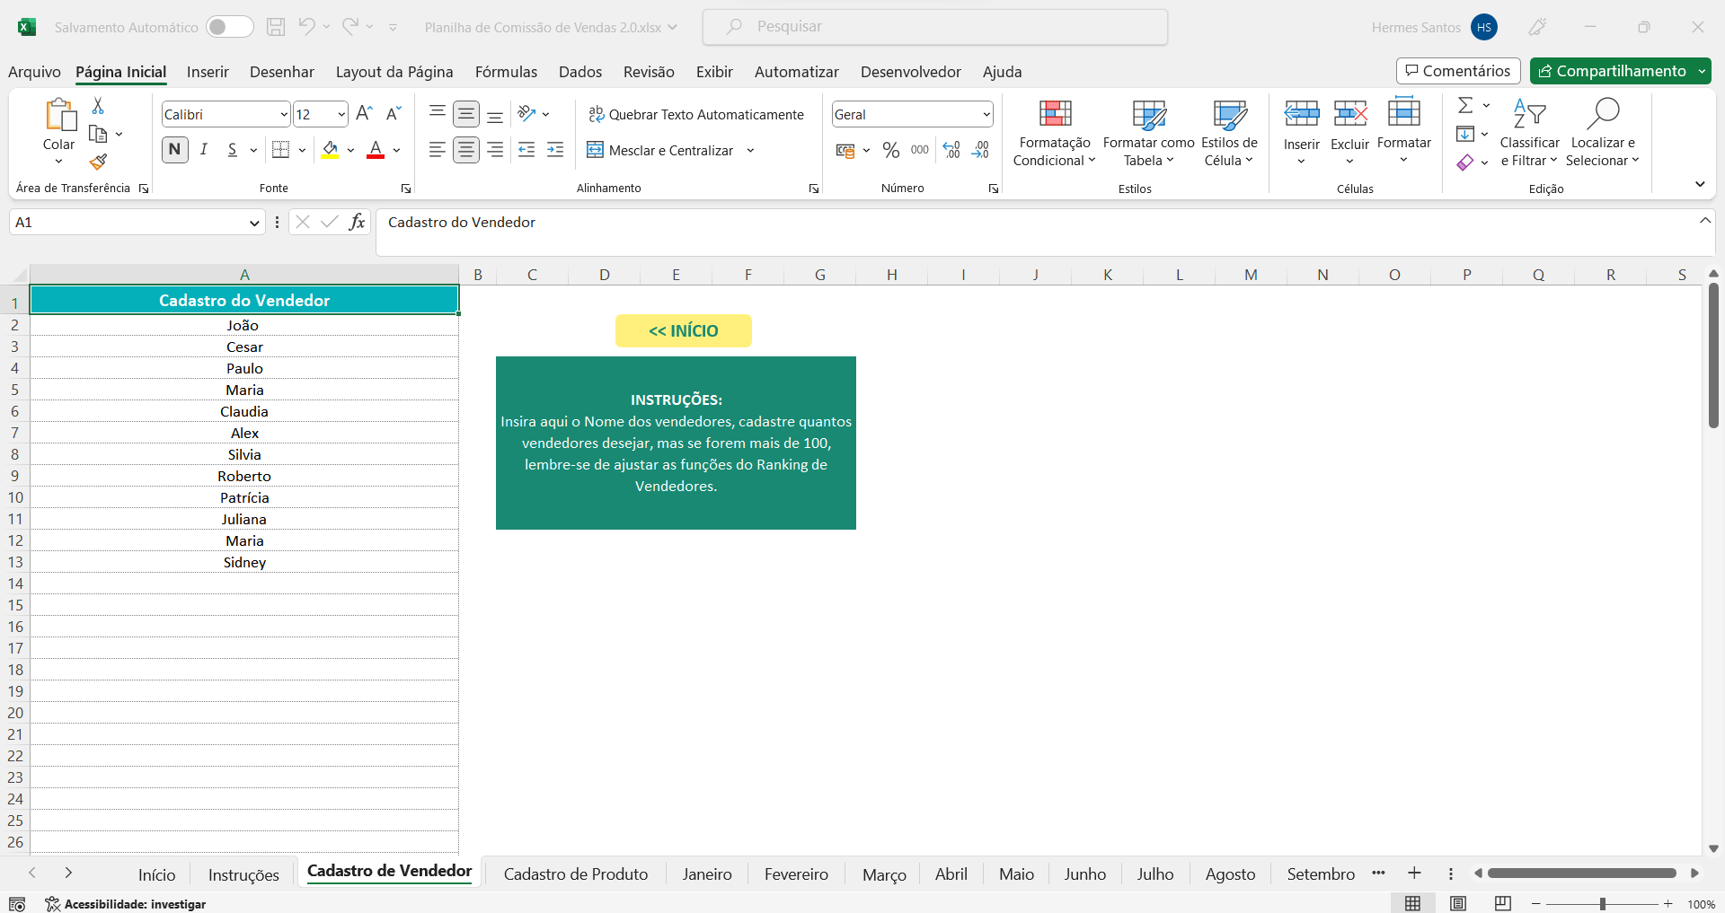This screenshot has height=913, width=1725.
Task: Open the Arquivo menu
Action: coord(34,72)
